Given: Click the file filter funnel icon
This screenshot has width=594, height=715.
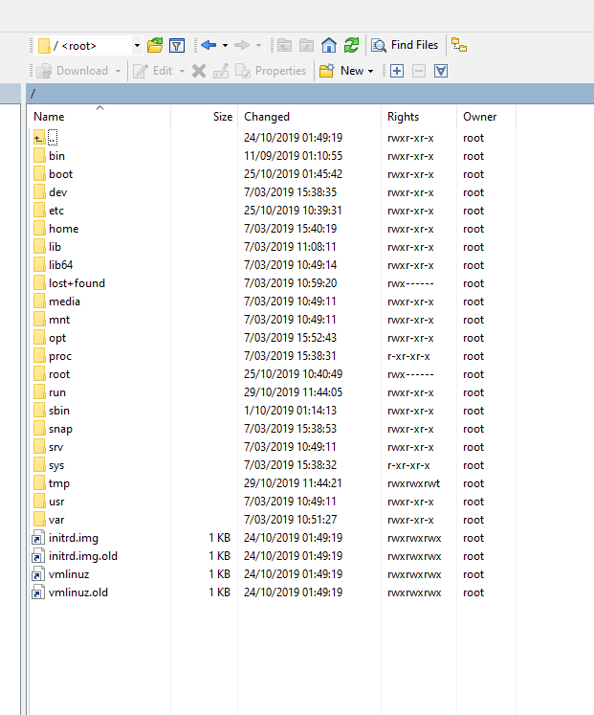Looking at the screenshot, I should [x=177, y=45].
